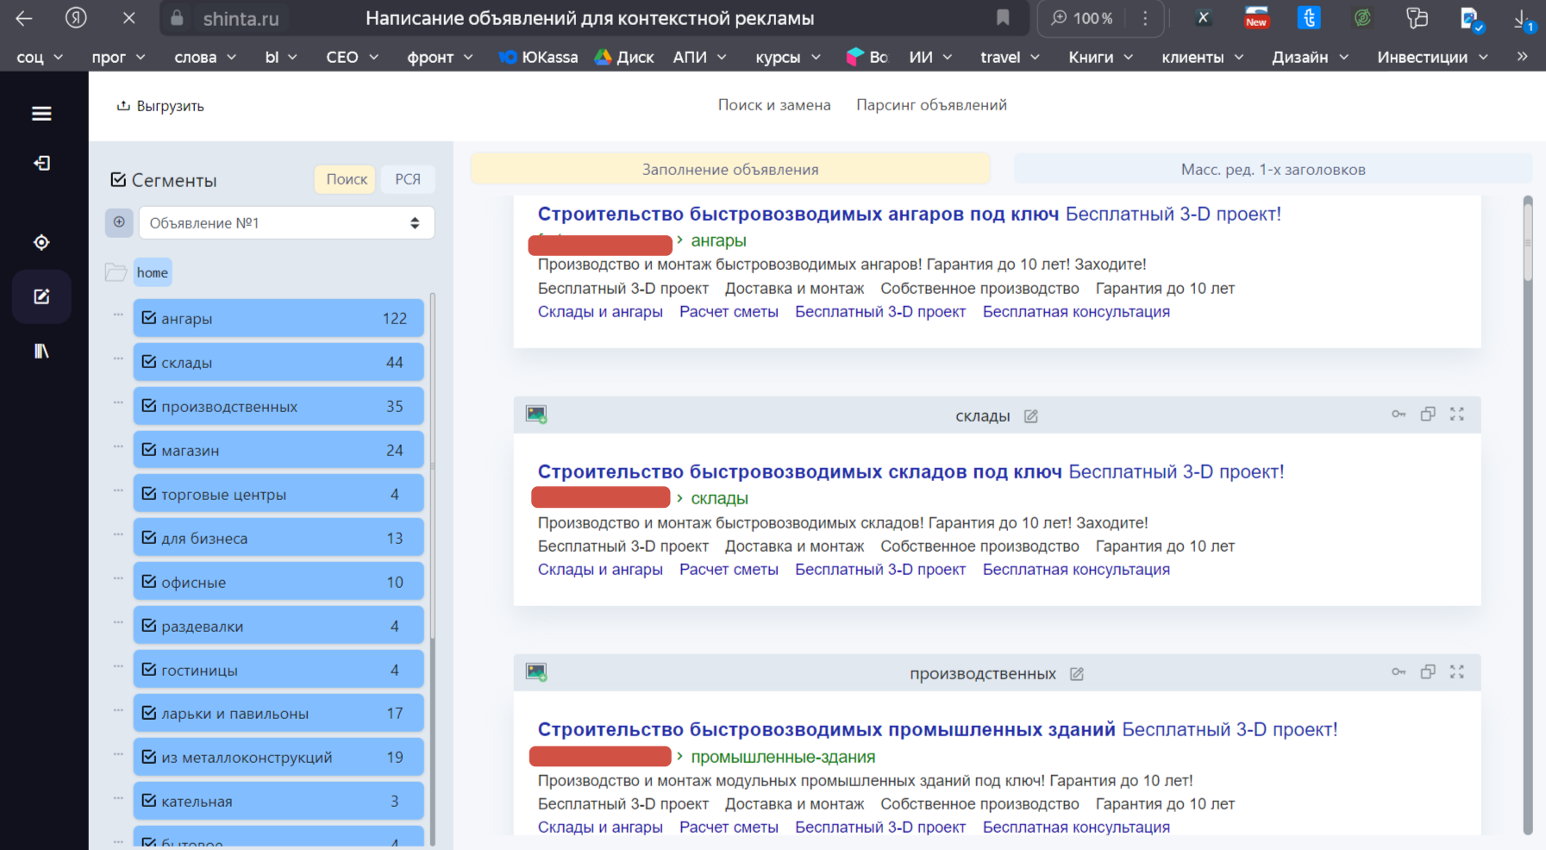This screenshot has height=850, width=1546.
Task: Toggle the склады segment checkbox in the list
Action: (x=149, y=361)
